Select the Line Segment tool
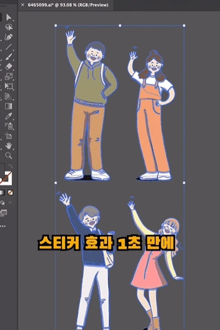Image resolution: width=220 pixels, height=330 pixels. tap(9, 47)
